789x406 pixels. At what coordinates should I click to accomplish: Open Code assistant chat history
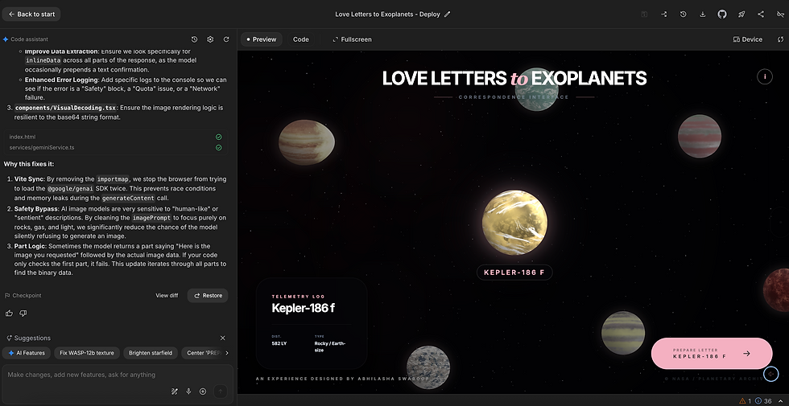coord(194,39)
